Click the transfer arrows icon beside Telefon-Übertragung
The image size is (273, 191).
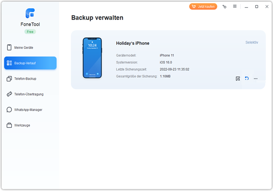coord(9,94)
